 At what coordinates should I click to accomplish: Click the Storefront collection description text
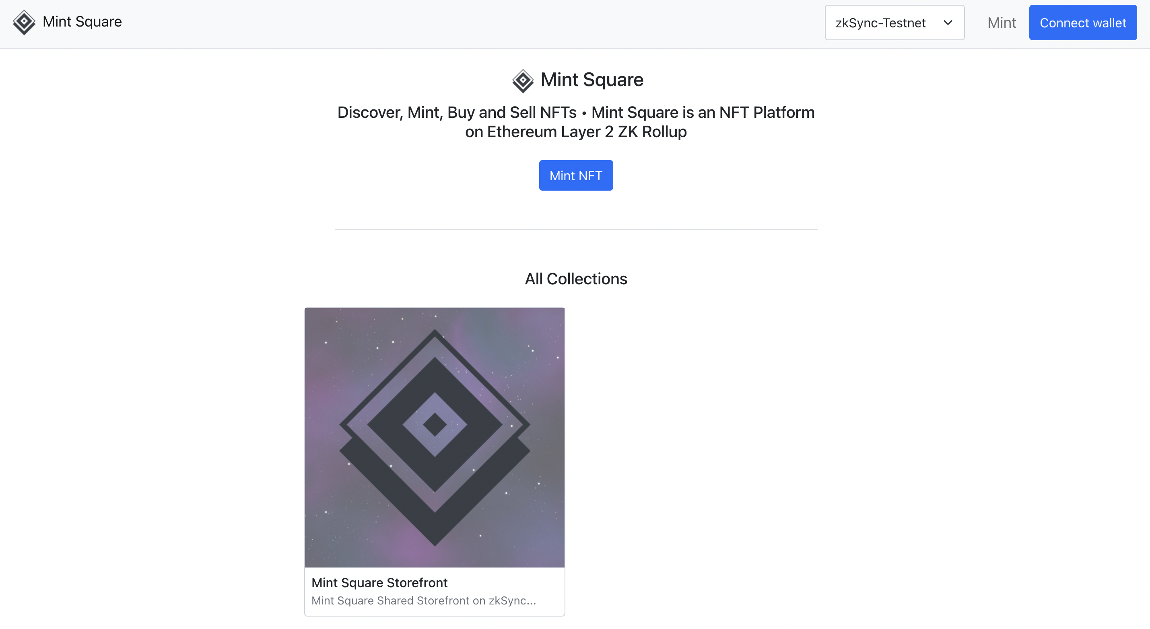click(x=423, y=600)
